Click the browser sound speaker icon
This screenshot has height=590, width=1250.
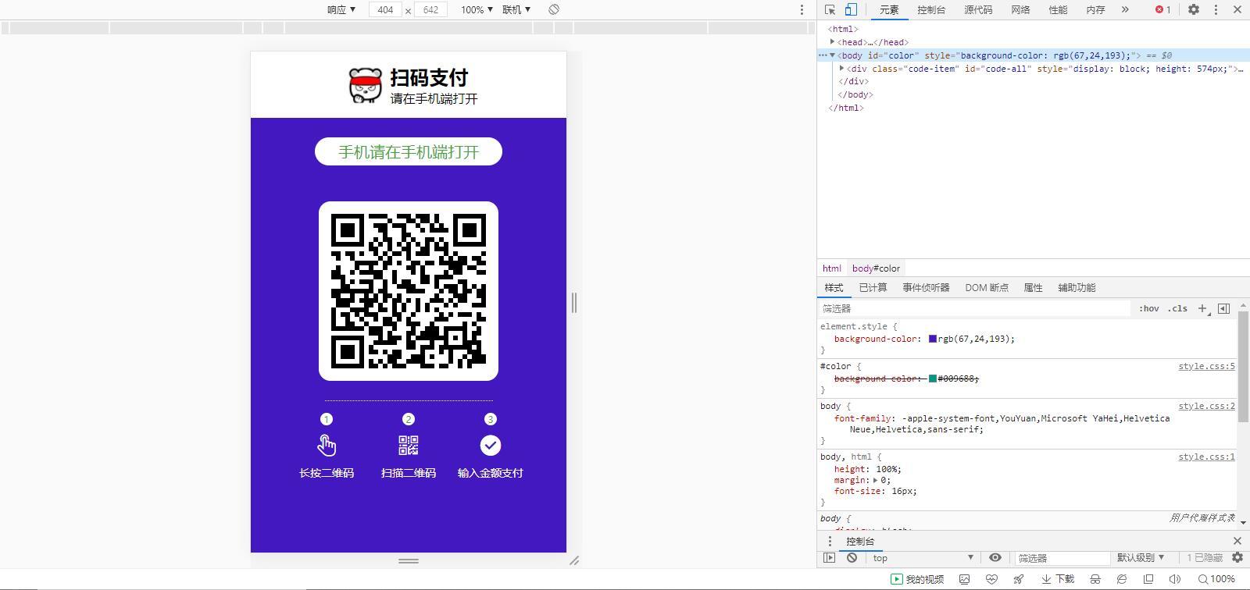(1174, 579)
